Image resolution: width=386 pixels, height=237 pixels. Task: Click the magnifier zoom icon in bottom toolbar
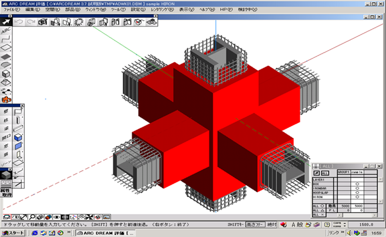tap(31, 217)
